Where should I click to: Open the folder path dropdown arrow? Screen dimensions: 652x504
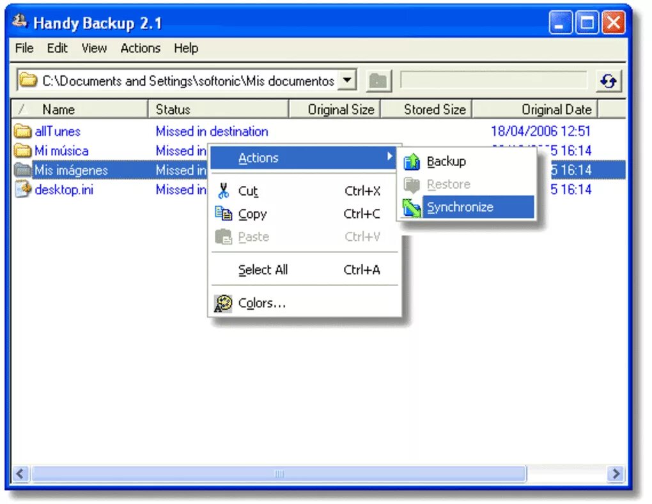coord(347,80)
